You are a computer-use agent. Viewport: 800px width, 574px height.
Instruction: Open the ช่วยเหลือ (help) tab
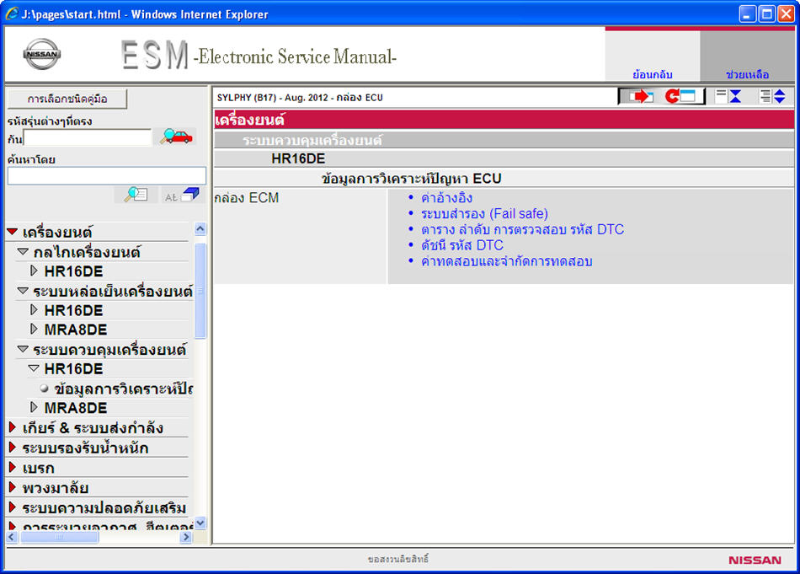click(747, 74)
